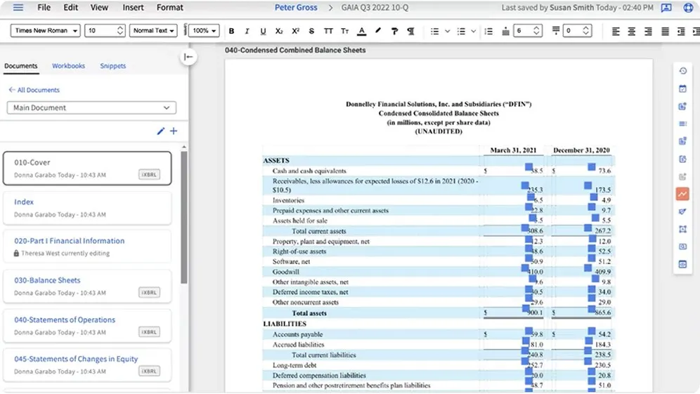
Task: Switch to the Workbooks tab
Action: tap(68, 65)
